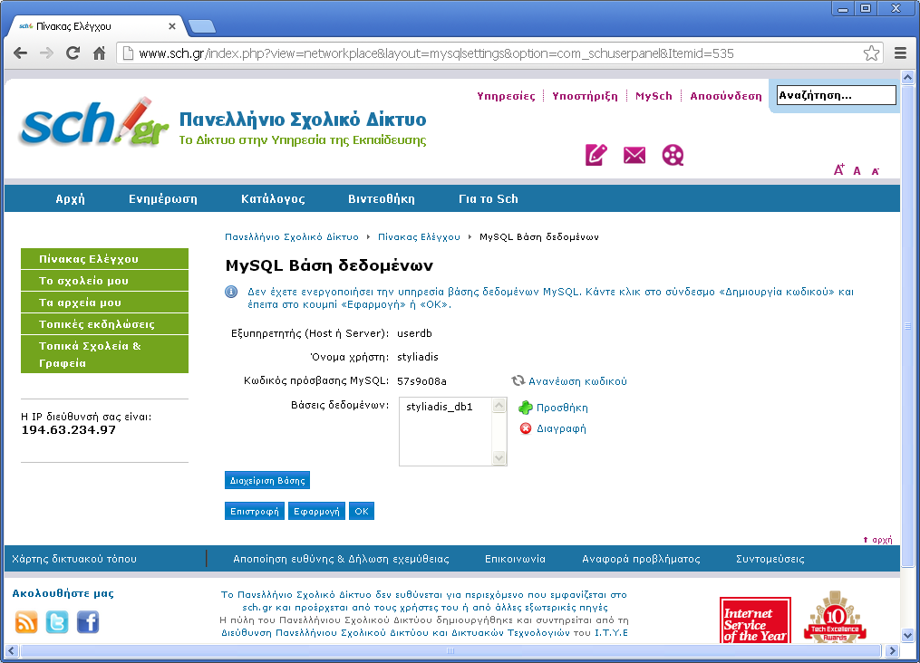Click the page vertical scrollbar down arrow

907,635
